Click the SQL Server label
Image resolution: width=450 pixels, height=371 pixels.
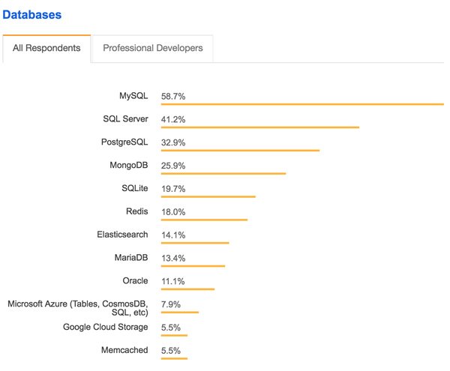125,119
